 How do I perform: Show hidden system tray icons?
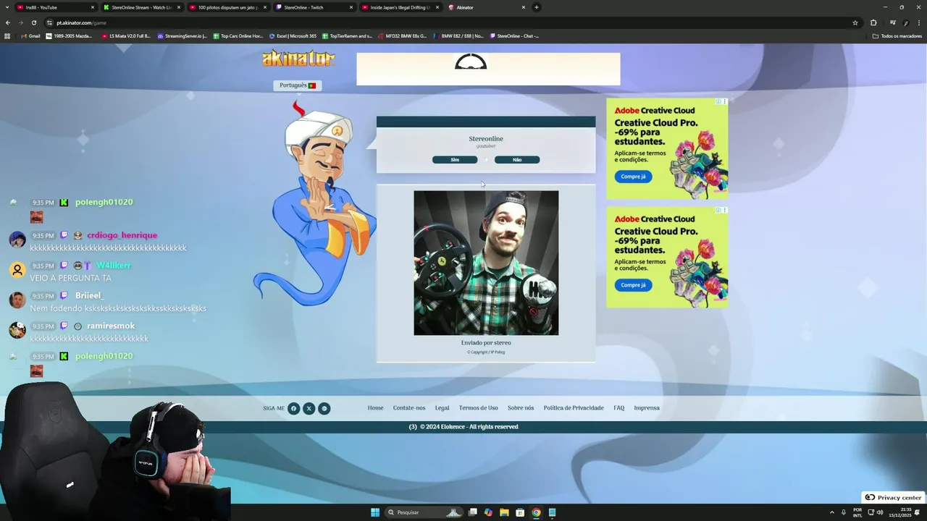831,512
